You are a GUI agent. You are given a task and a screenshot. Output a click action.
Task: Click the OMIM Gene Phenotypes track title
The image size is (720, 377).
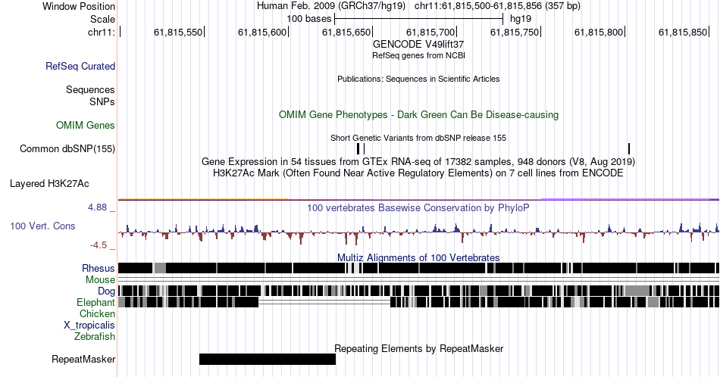click(x=418, y=114)
